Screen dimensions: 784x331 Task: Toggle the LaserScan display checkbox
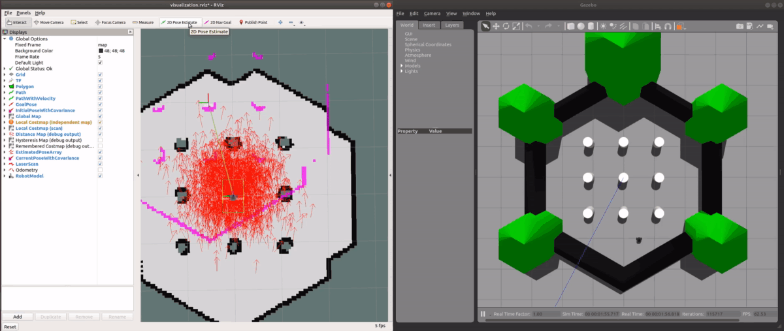tap(100, 164)
